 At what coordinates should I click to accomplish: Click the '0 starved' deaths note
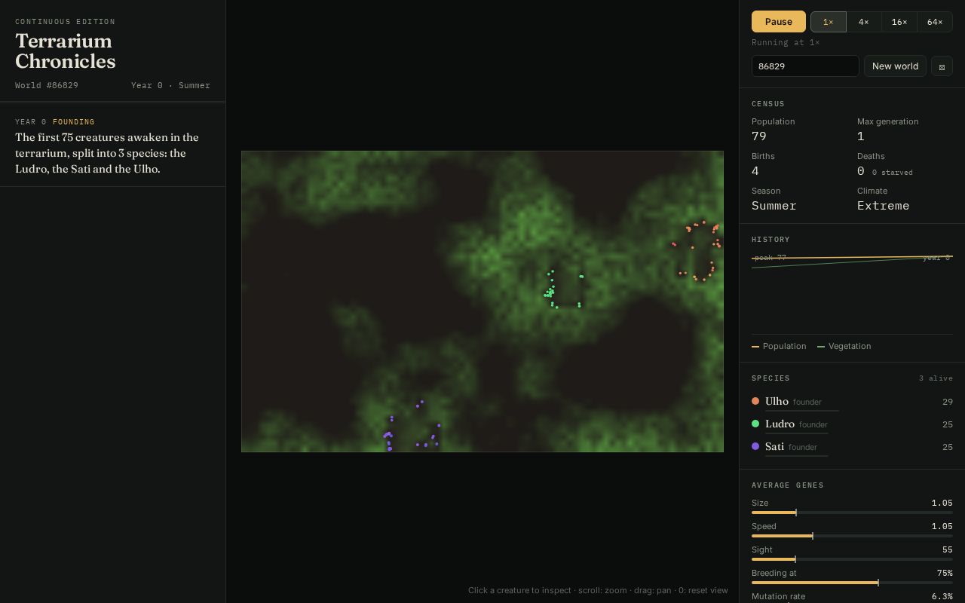(893, 173)
